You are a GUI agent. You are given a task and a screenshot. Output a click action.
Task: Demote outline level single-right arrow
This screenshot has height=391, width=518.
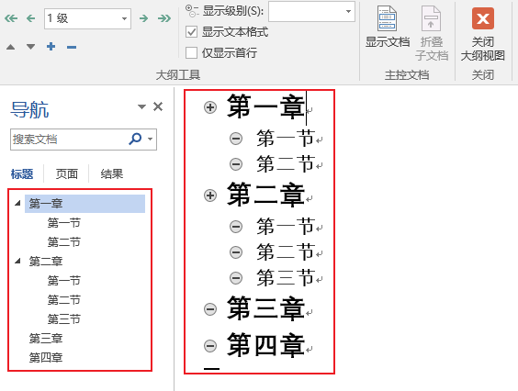tap(143, 18)
